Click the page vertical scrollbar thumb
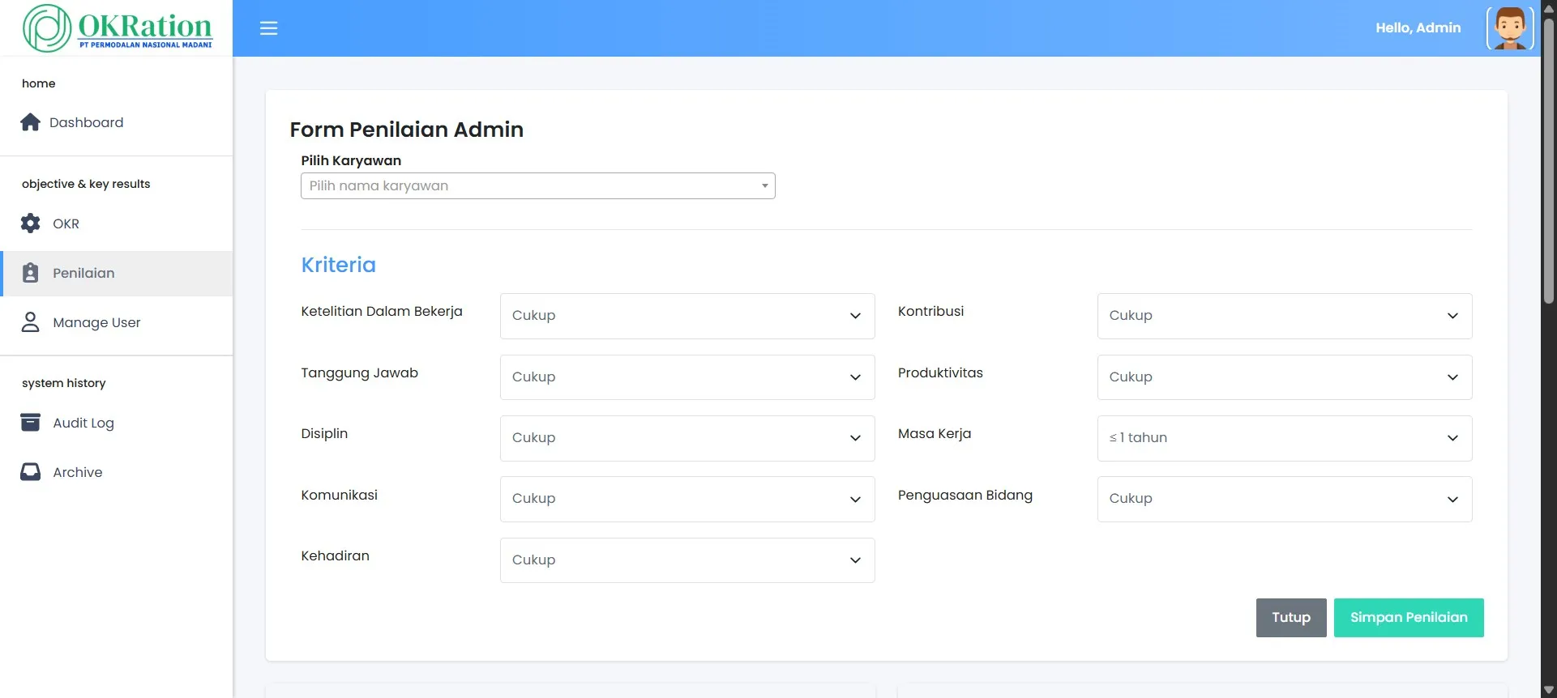Image resolution: width=1557 pixels, height=698 pixels. coord(1549,161)
